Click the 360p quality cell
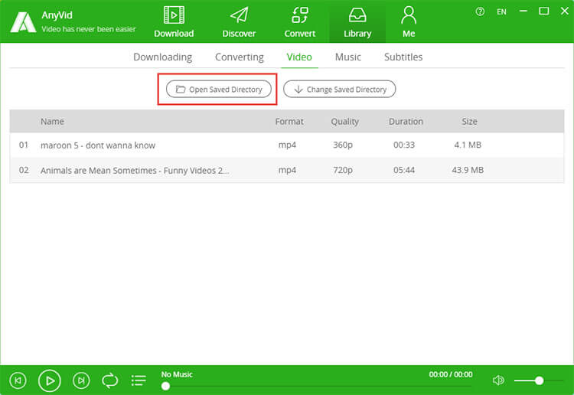 point(343,145)
